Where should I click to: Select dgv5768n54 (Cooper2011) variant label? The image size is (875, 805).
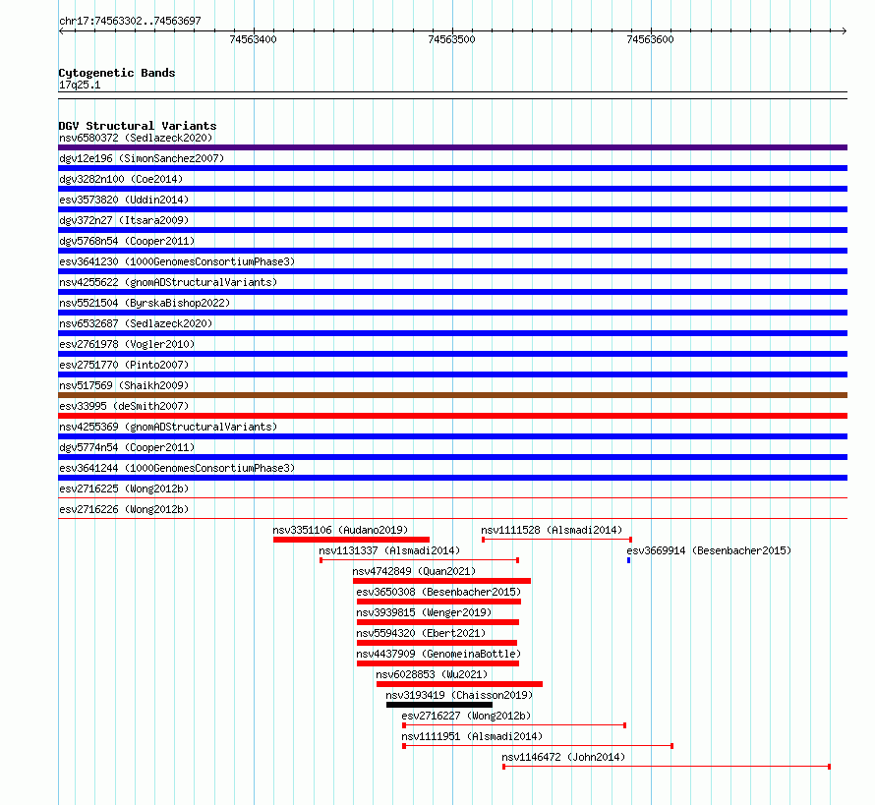(x=127, y=241)
